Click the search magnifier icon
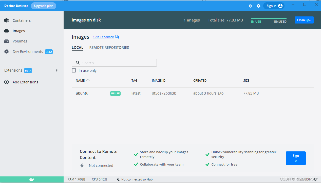 click(x=78, y=62)
